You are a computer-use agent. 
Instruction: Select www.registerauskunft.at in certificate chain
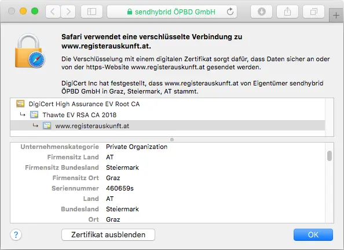pos(167,126)
